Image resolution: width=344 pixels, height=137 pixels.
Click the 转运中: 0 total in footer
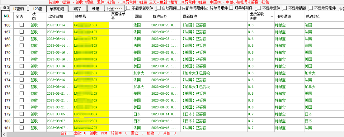pos(119,133)
